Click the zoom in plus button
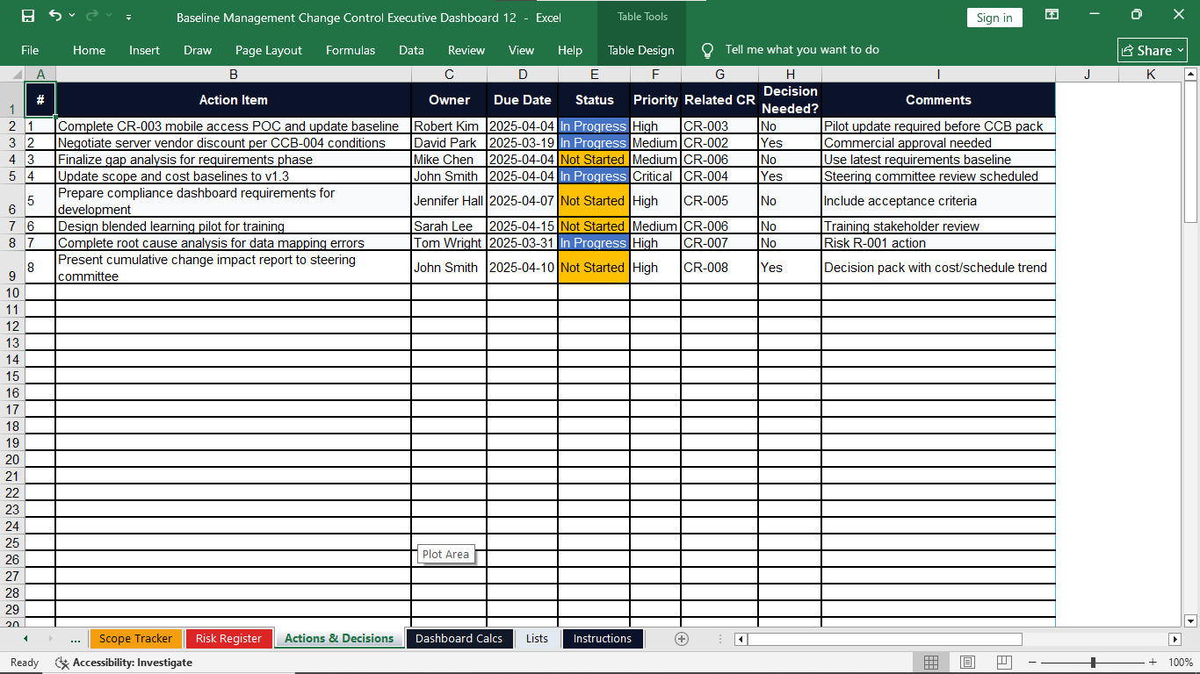 1153,663
